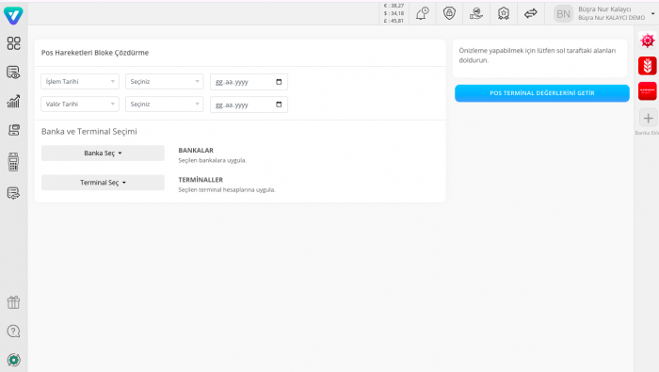Select the red wheat bank logo
Screen dimensions: 659x372
tap(648, 66)
